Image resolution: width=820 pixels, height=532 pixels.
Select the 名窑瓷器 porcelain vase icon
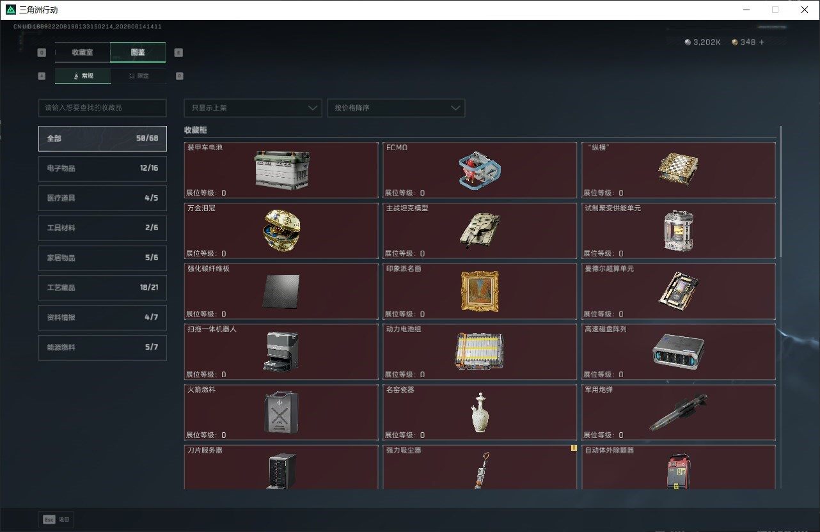[x=480, y=412]
